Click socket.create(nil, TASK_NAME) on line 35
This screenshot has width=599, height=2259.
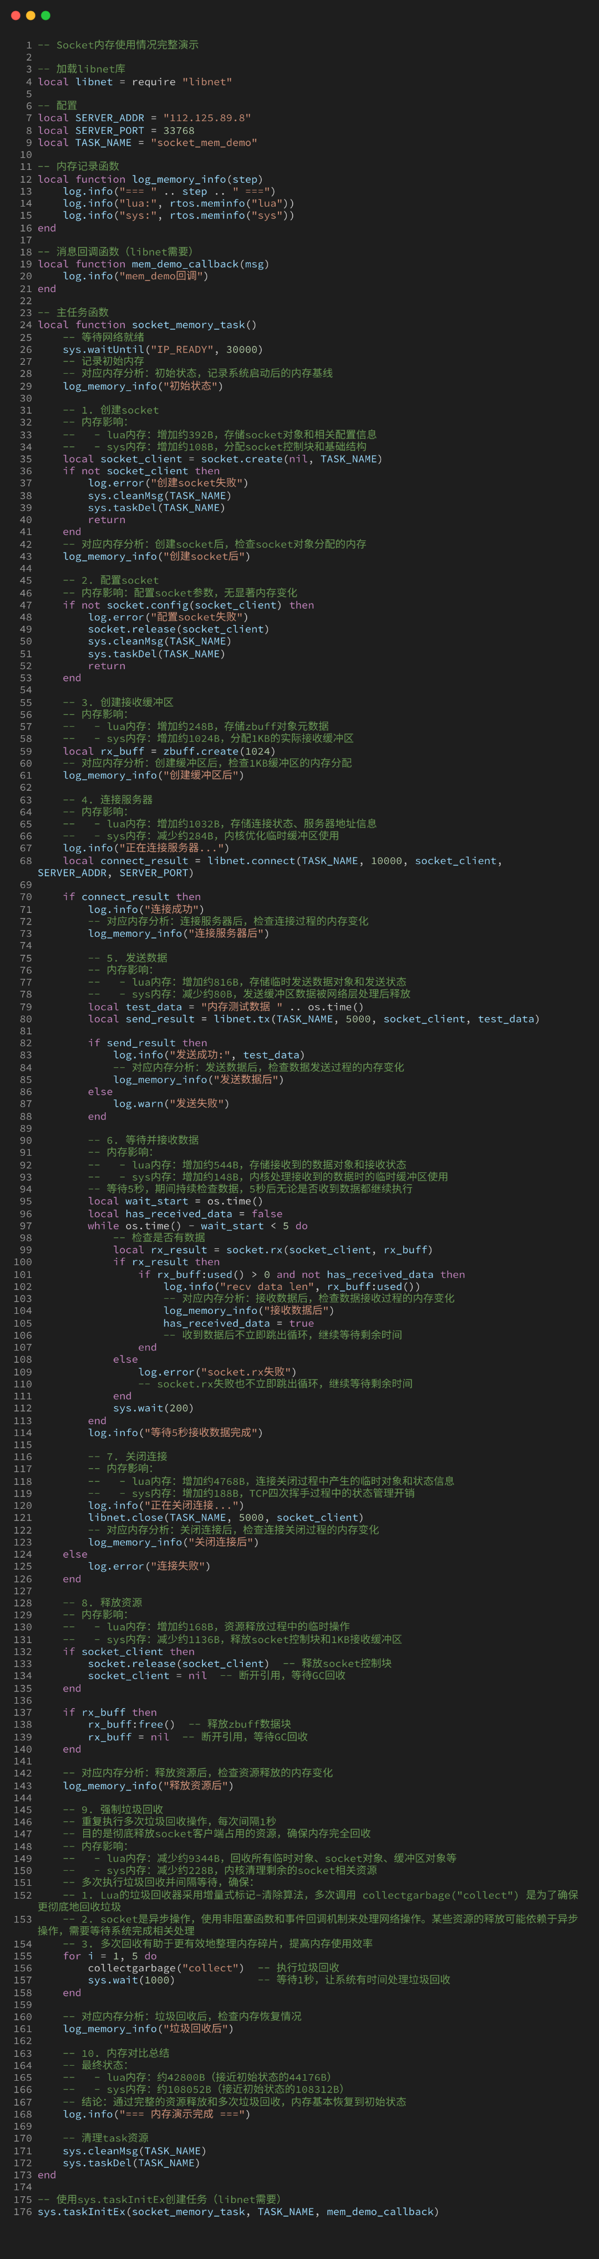[x=292, y=459]
